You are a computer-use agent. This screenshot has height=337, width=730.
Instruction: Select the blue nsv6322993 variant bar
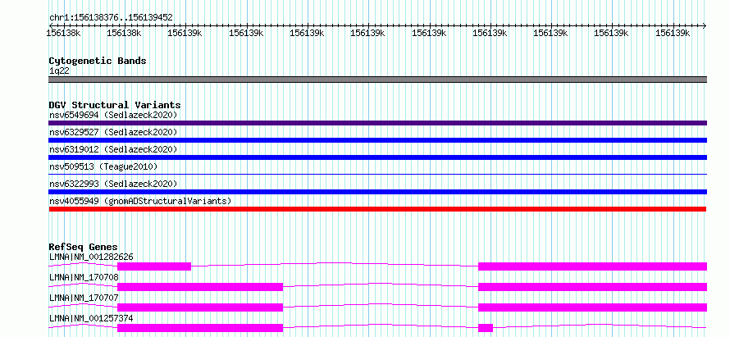(377, 192)
